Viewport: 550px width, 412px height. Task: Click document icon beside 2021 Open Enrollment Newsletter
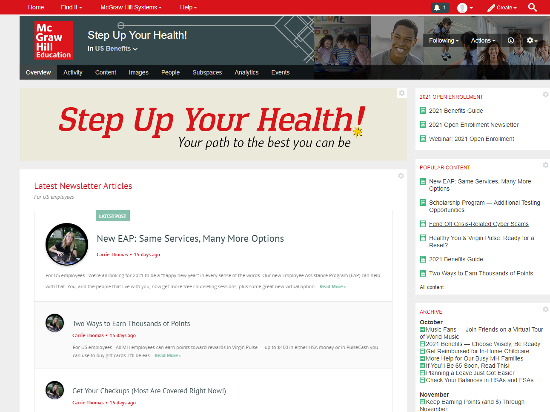[423, 125]
